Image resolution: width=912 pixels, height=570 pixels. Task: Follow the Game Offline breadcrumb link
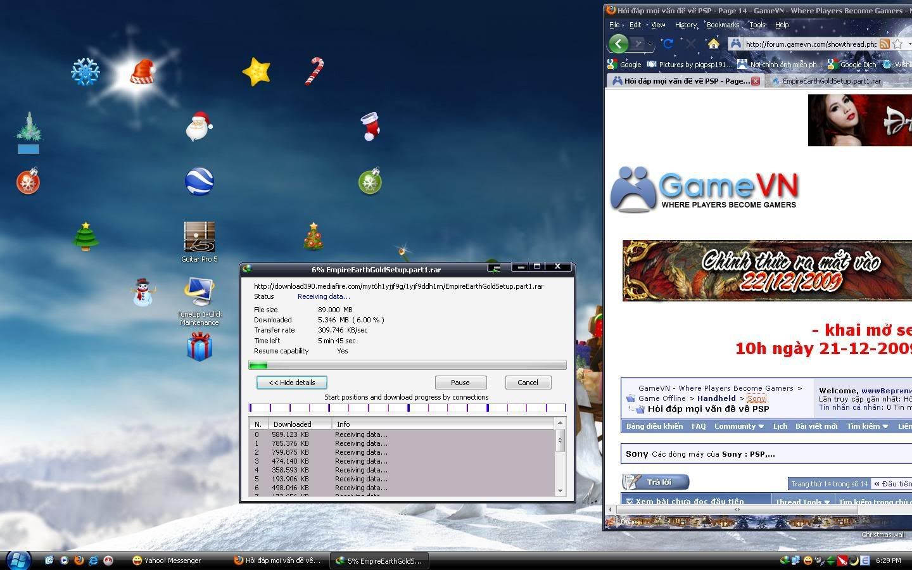tap(662, 398)
